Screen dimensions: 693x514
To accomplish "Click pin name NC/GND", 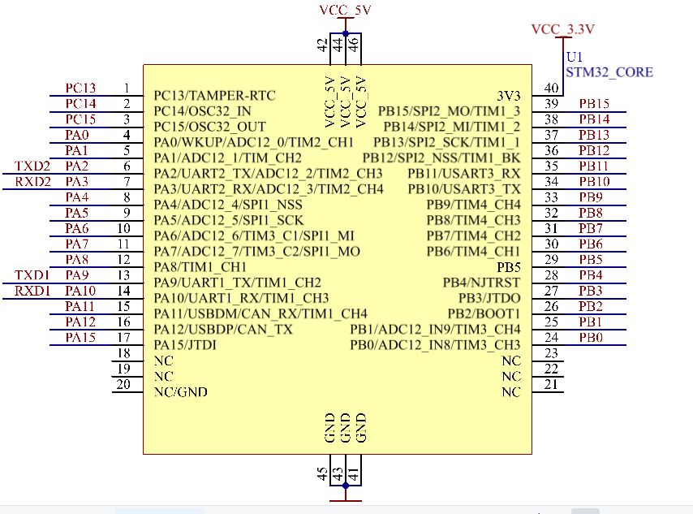I will (181, 392).
